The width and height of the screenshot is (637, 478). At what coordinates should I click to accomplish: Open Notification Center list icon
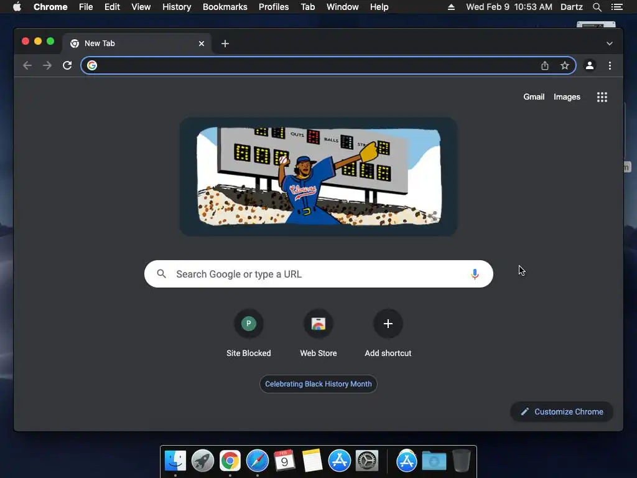pos(616,7)
